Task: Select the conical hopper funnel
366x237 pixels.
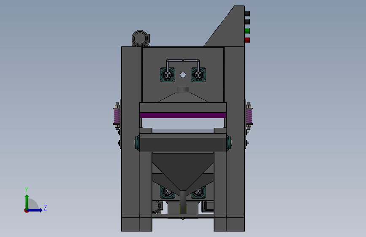Action: [183, 172]
